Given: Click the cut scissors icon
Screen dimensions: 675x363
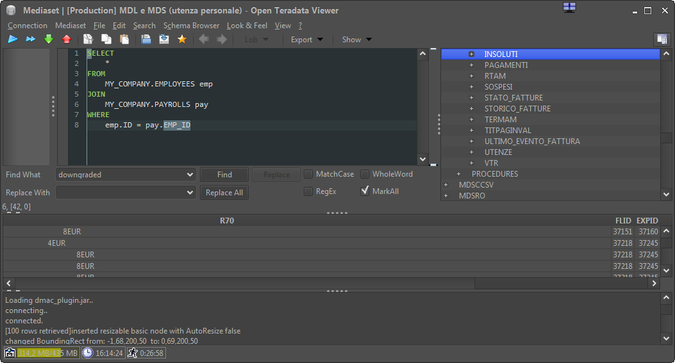Looking at the screenshot, I should [x=88, y=39].
